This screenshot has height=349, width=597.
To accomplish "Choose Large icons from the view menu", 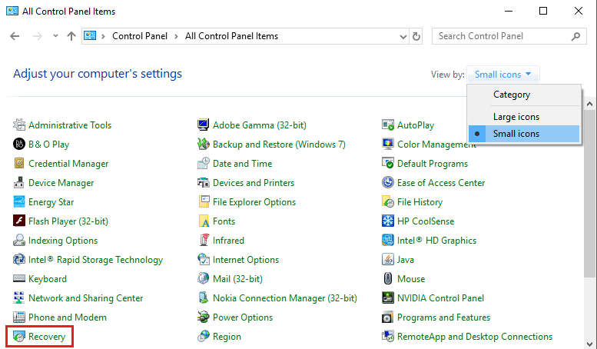I will tap(516, 117).
